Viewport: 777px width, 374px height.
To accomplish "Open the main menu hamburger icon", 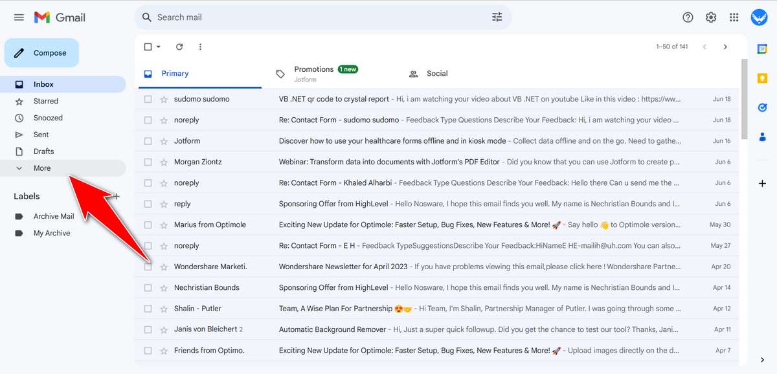I will (18, 17).
